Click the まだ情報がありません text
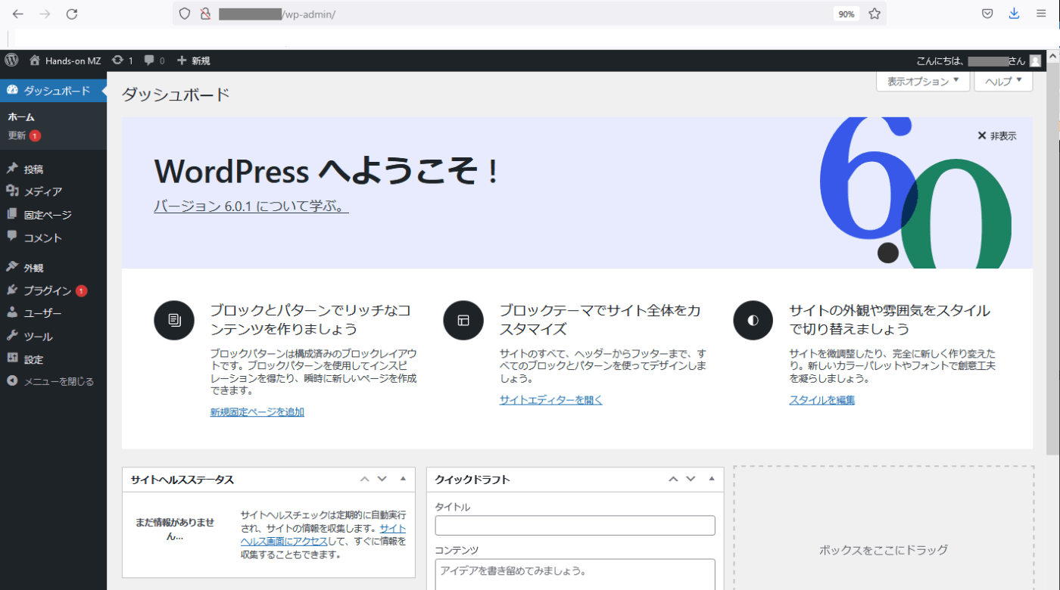 coord(175,529)
